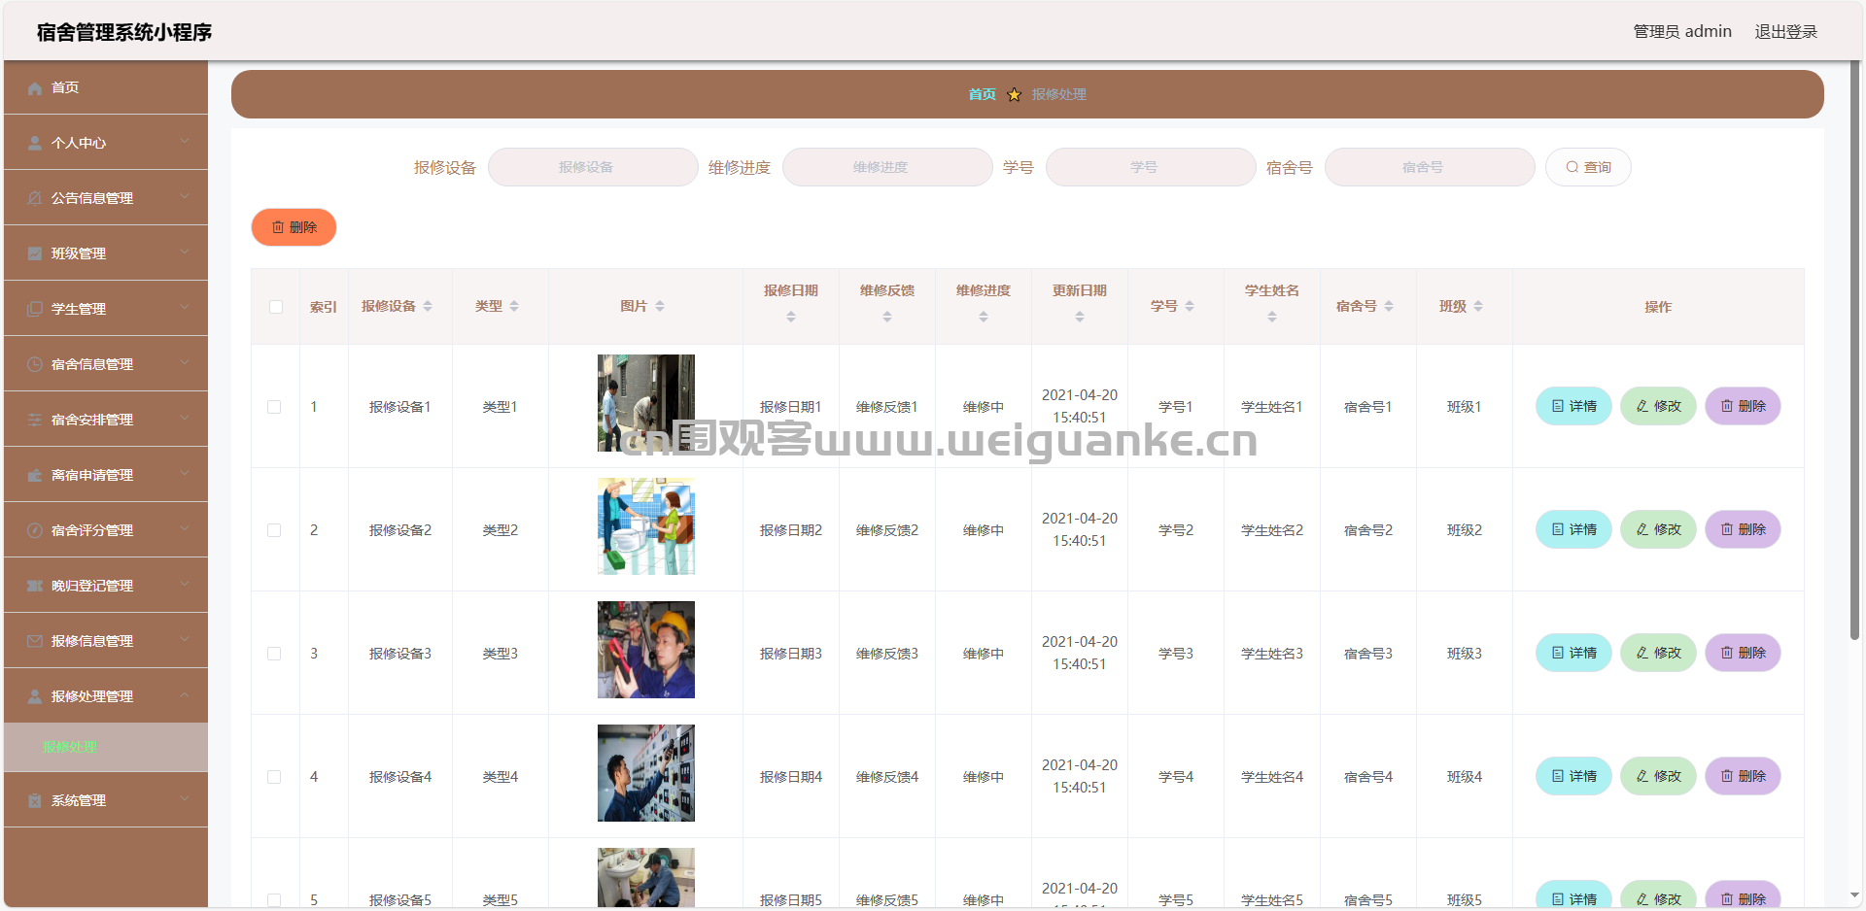
Task: Focus the 宿舍号 search input
Action: tap(1430, 167)
